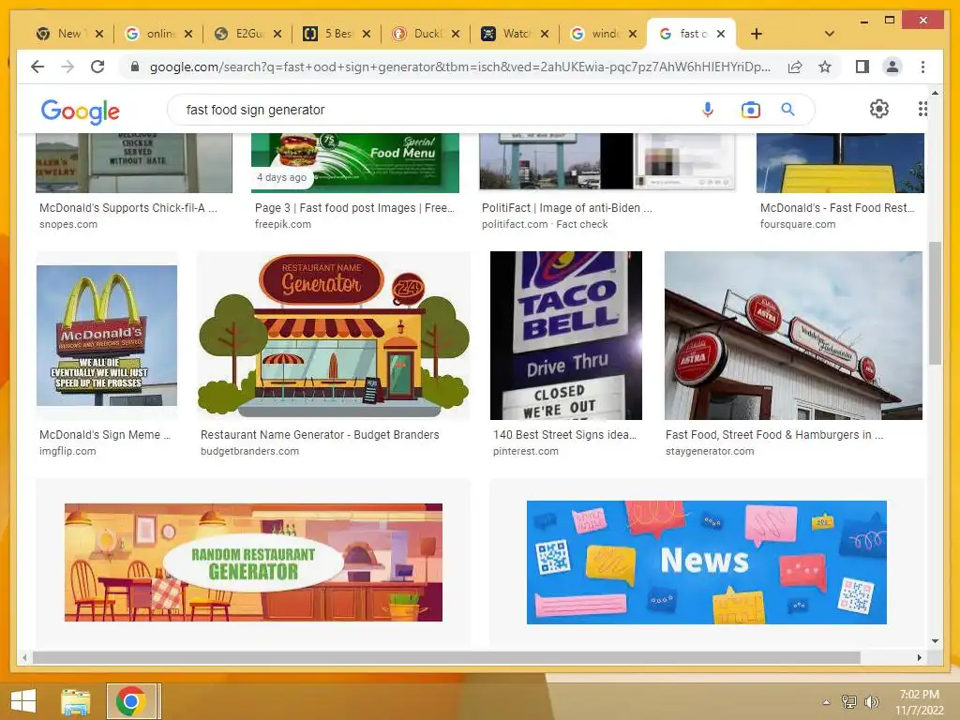Close the DuckDuckGo tab
Screen dimensions: 960x720
[456, 34]
